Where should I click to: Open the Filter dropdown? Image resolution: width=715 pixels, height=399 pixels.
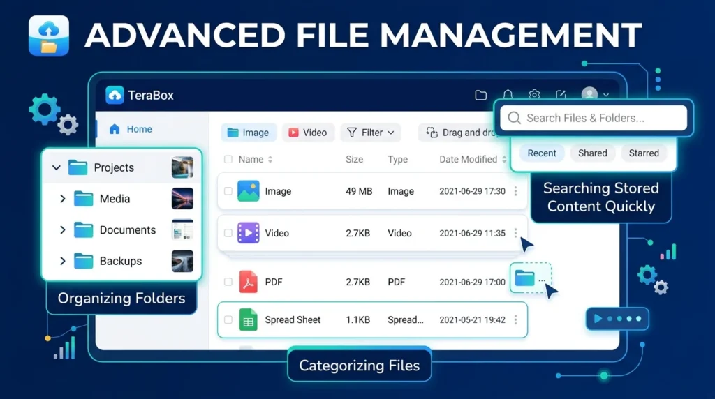tap(370, 133)
